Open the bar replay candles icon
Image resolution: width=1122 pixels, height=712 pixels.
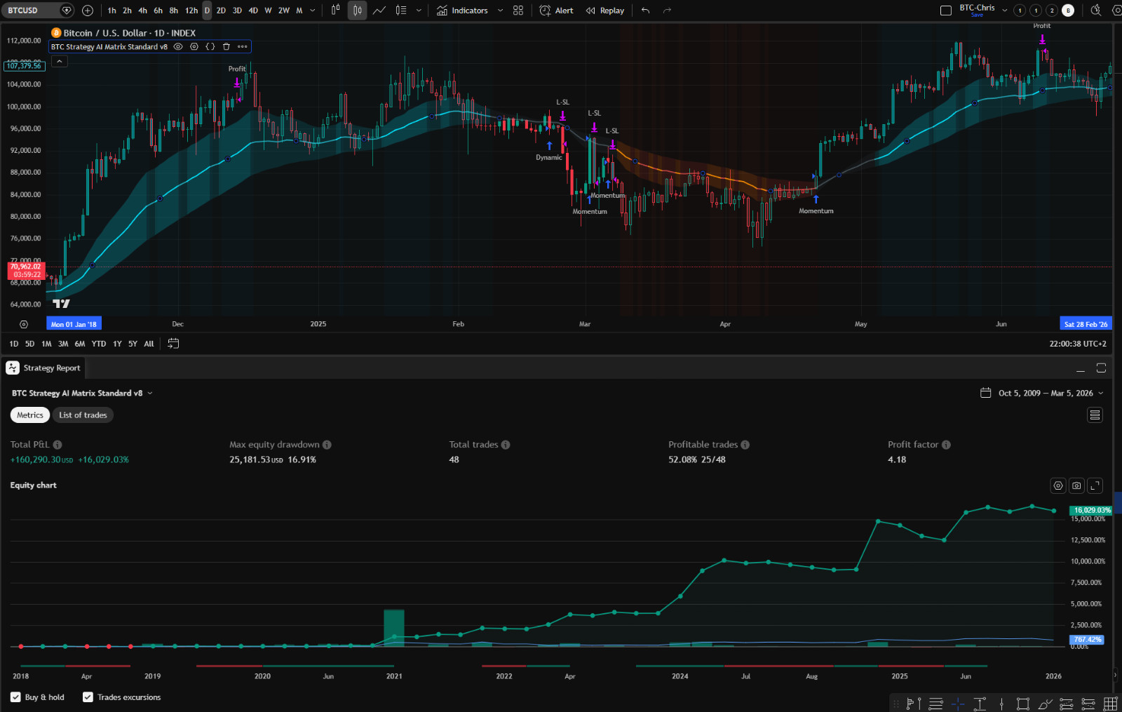tap(336, 11)
